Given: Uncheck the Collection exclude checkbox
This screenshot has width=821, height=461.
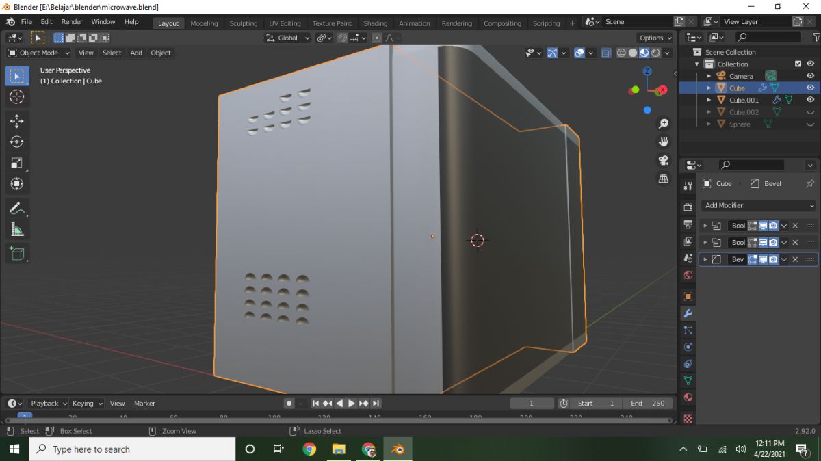Looking at the screenshot, I should tap(798, 64).
